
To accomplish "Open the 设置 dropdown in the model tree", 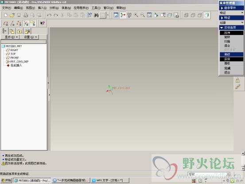I will pos(30,37).
